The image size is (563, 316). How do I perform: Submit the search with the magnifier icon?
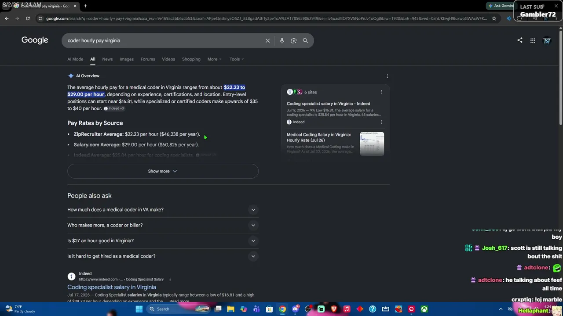coord(305,40)
